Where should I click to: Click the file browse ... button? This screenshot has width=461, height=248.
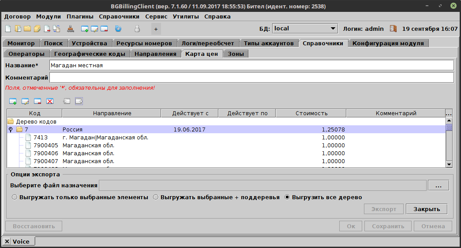pyautogui.click(x=439, y=186)
